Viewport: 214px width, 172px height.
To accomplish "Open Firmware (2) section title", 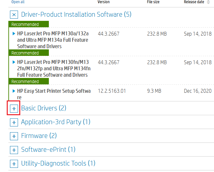I will pos(39,136).
